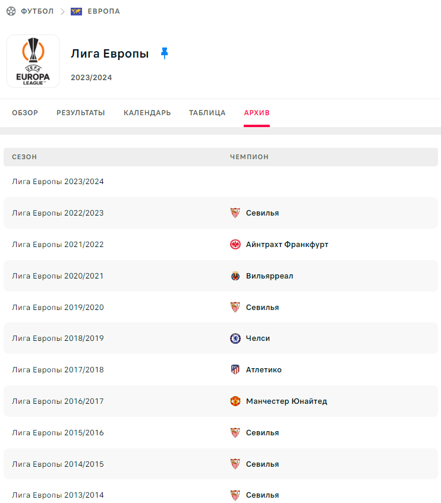Open the Лига Европы 2018/2019 season link

[58, 339]
